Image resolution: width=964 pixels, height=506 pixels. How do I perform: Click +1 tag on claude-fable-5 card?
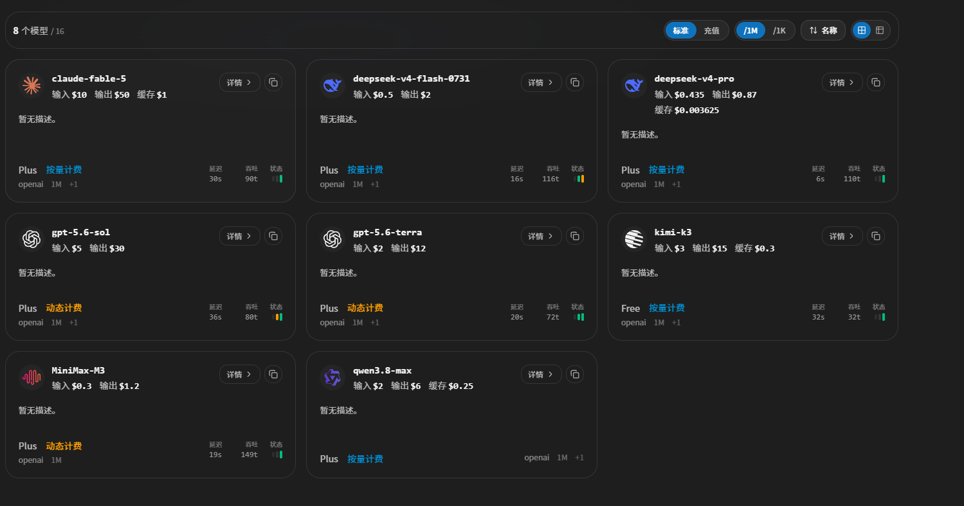tap(73, 185)
